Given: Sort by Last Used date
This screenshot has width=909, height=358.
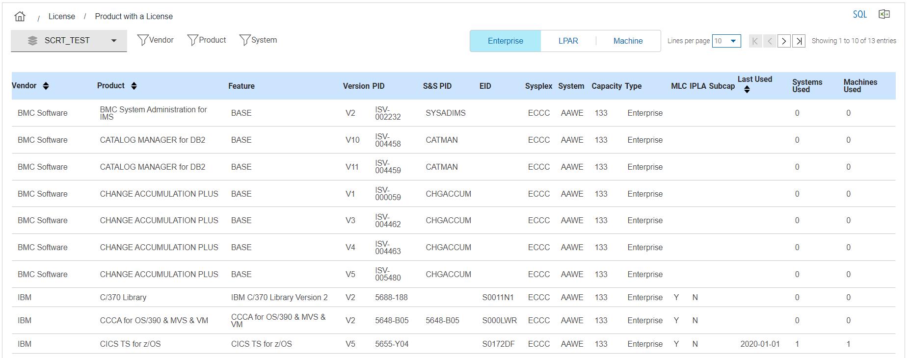Looking at the screenshot, I should [747, 89].
